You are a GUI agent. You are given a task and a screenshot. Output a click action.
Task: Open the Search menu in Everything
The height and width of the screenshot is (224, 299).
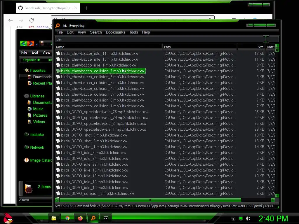coord(96,32)
